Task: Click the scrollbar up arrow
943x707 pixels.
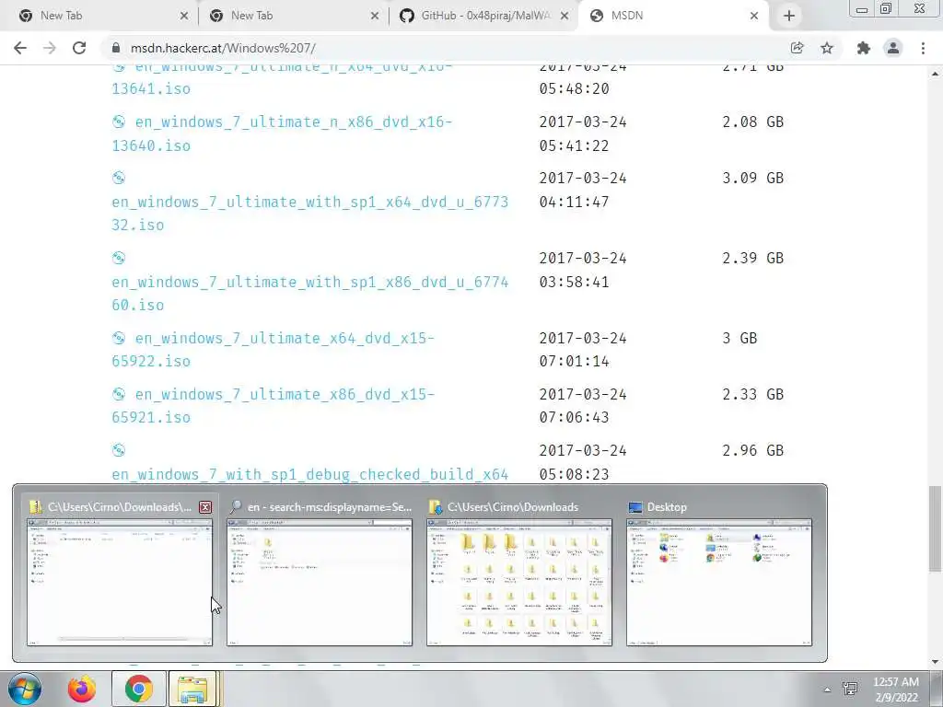Action: click(x=935, y=74)
